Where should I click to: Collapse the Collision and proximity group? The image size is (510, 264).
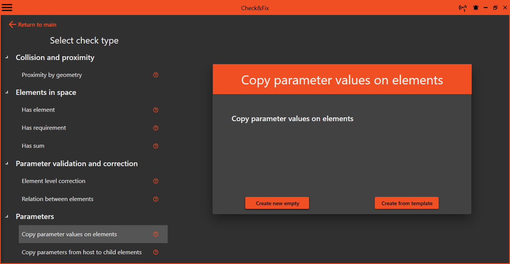point(7,57)
